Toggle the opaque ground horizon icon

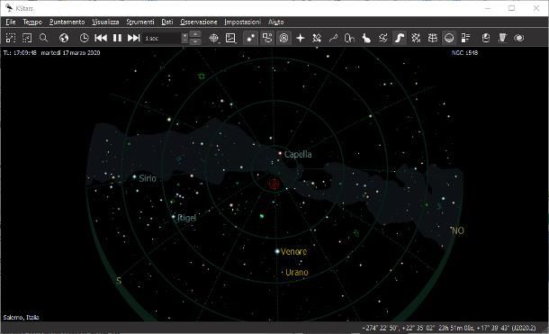coord(449,38)
